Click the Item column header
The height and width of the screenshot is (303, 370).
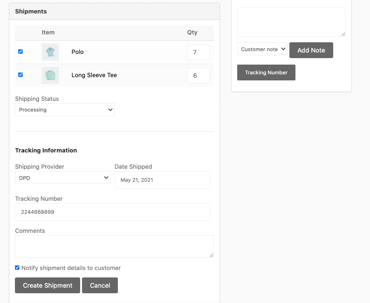[x=48, y=33]
